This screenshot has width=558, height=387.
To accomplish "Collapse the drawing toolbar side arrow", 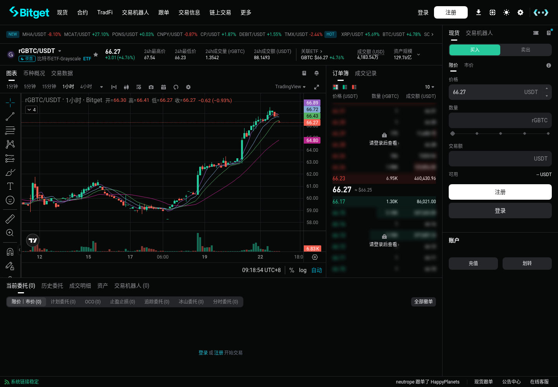I will point(19,250).
